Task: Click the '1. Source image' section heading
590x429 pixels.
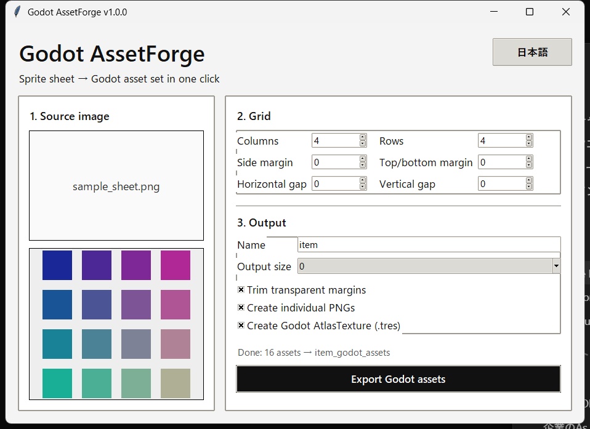Action: (x=70, y=116)
